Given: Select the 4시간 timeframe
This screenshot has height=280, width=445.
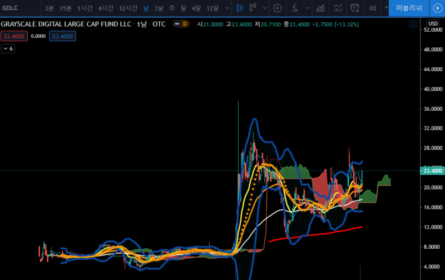Looking at the screenshot, I should 106,8.
